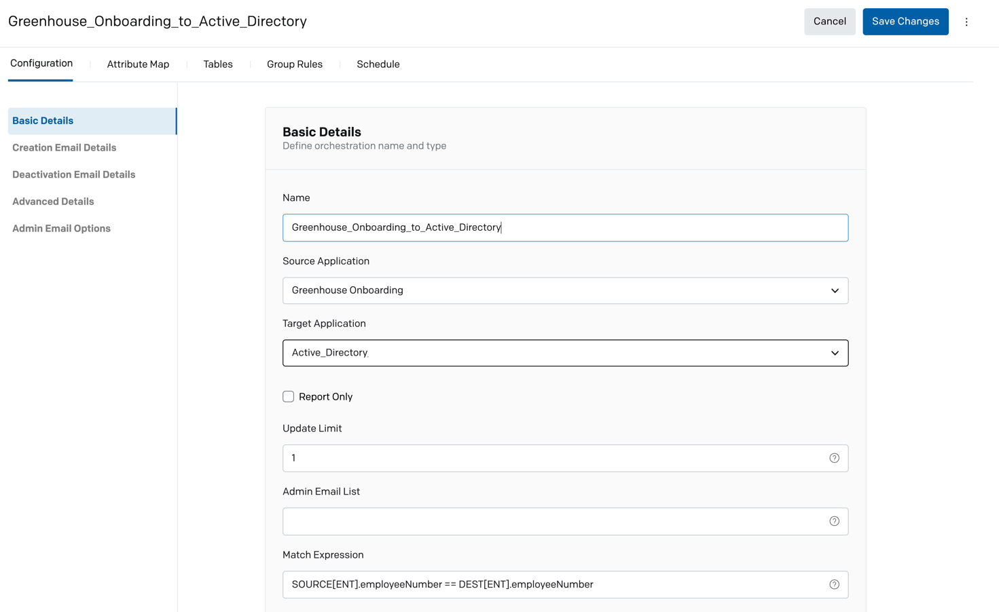Image resolution: width=999 pixels, height=612 pixels.
Task: Open the Admin Email Options section
Action: [61, 229]
